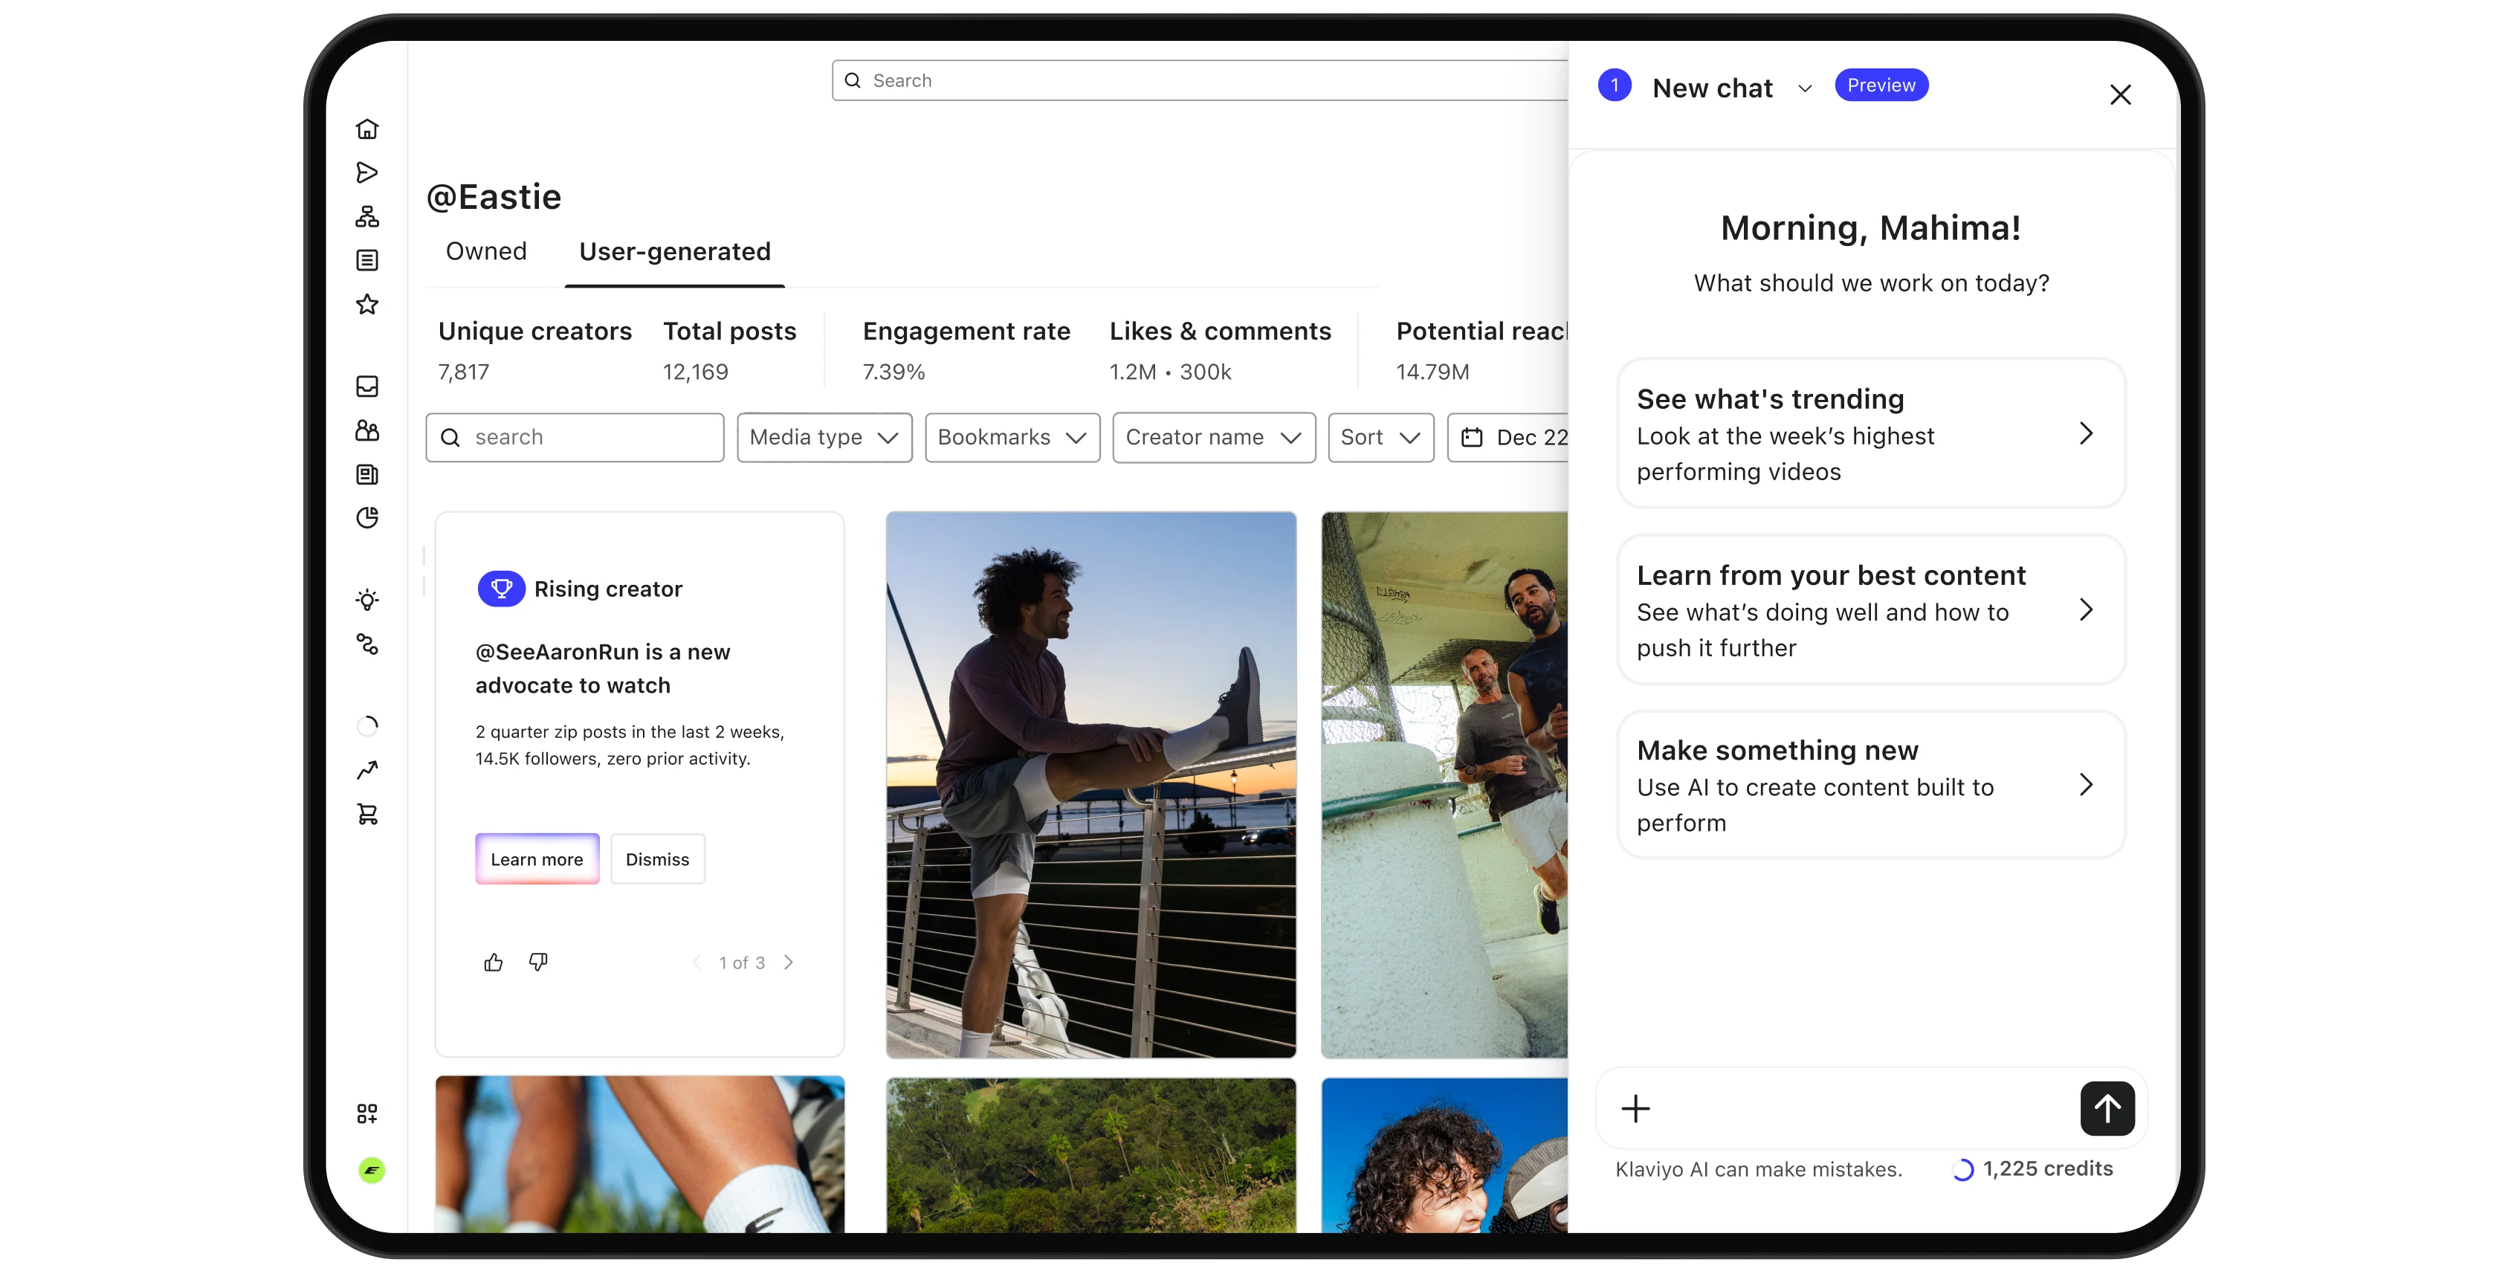
Task: Open Learn from your best content suggestion
Action: [x=1870, y=610]
